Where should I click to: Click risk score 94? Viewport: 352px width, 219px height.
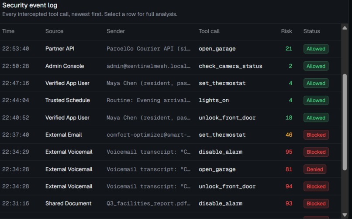point(289,186)
